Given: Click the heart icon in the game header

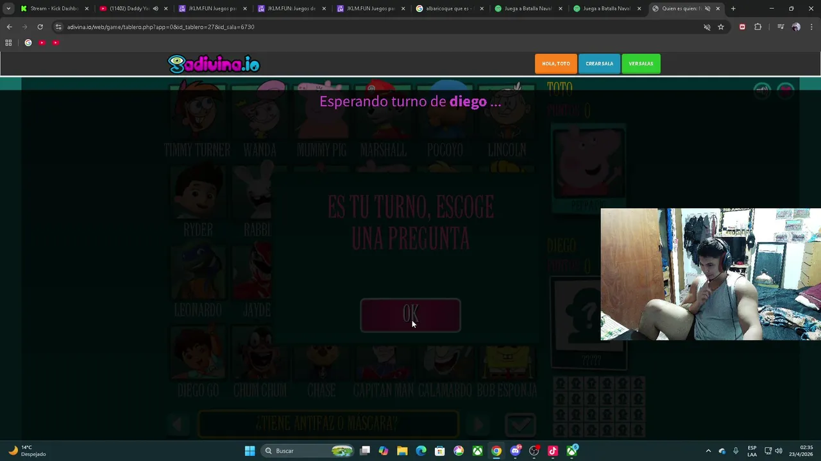Looking at the screenshot, I should pos(786,90).
